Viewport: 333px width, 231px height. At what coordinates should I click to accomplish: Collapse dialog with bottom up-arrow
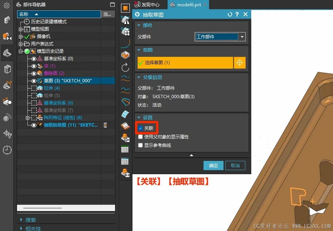(x=191, y=155)
